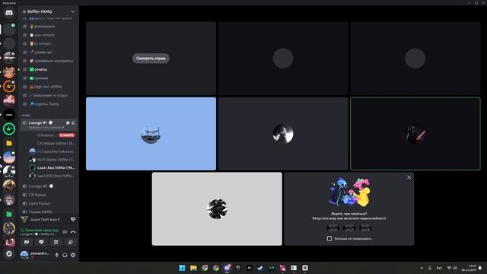487x274 pixels.
Task: Open the green server folder
Action: (x=9, y=214)
